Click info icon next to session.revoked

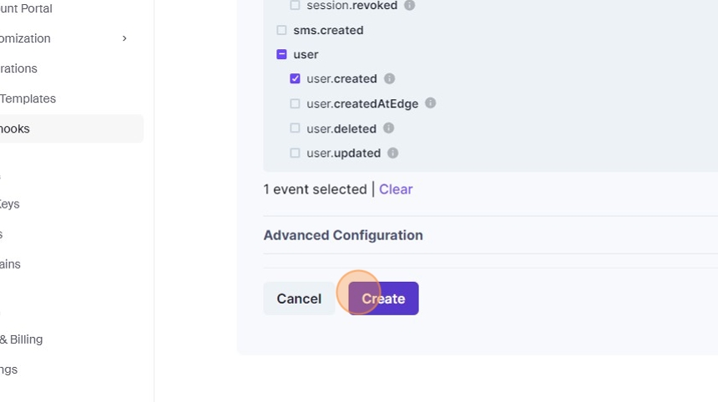[409, 5]
